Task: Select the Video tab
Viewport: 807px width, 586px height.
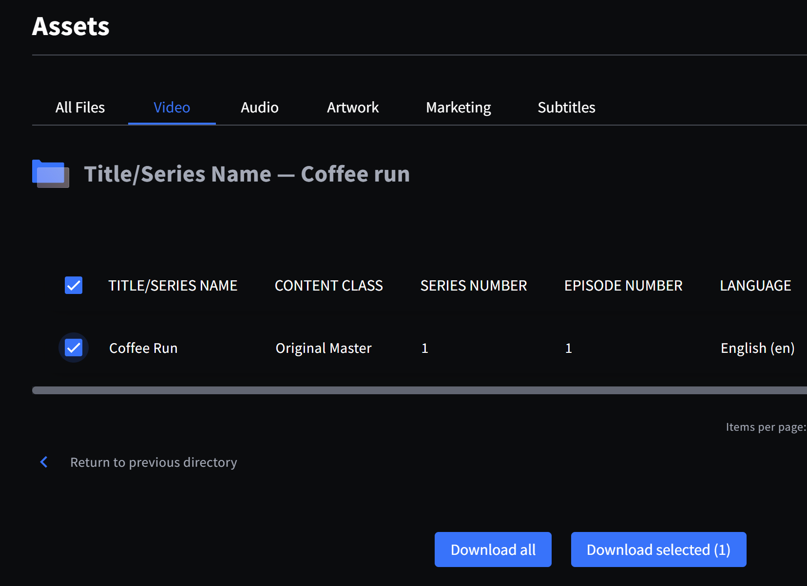Action: click(172, 107)
